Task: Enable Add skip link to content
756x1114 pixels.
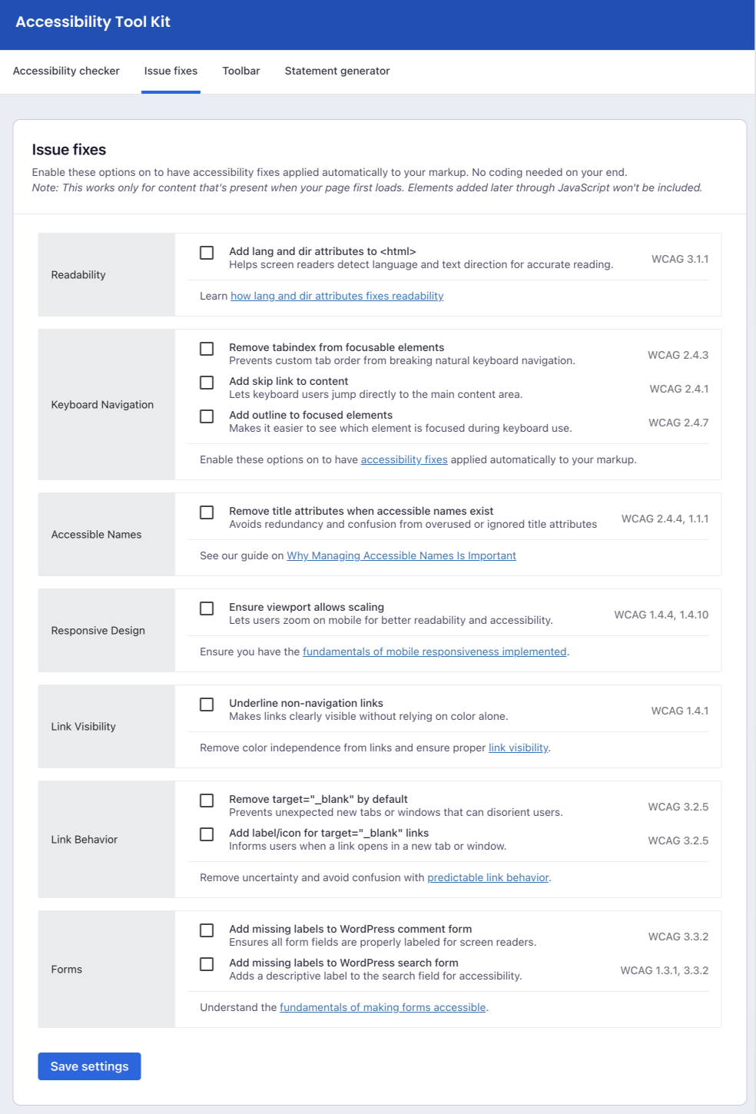Action: click(207, 383)
